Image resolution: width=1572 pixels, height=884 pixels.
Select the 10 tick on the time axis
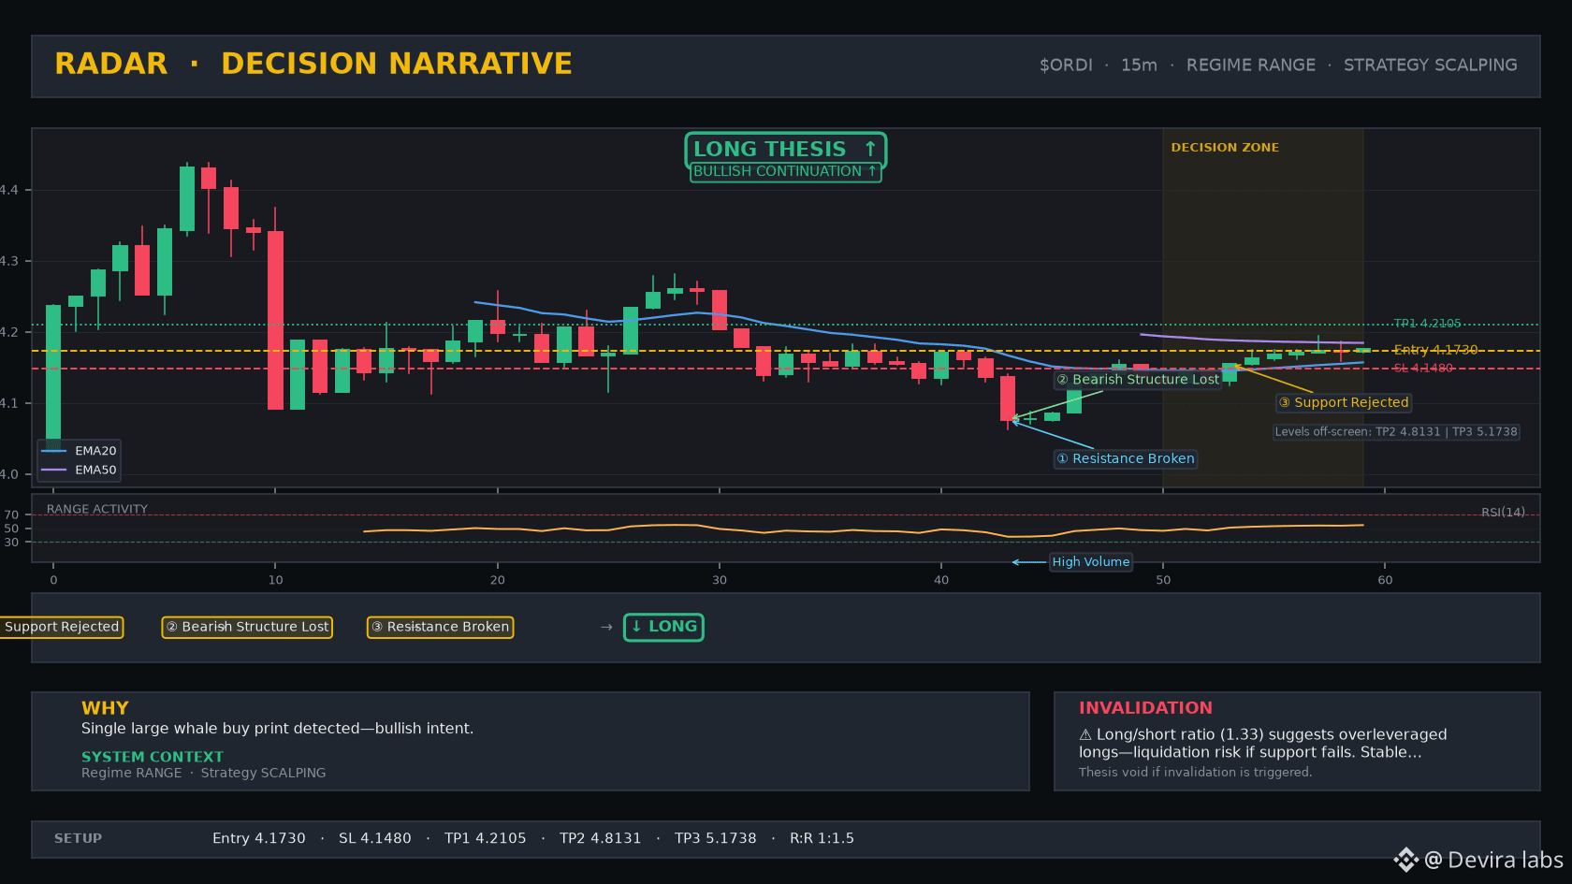pyautogui.click(x=275, y=580)
